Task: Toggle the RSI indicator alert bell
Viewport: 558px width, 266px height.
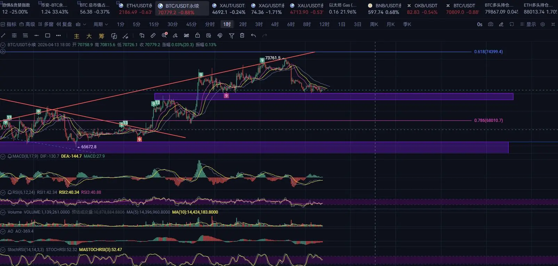Action: click(x=10, y=192)
